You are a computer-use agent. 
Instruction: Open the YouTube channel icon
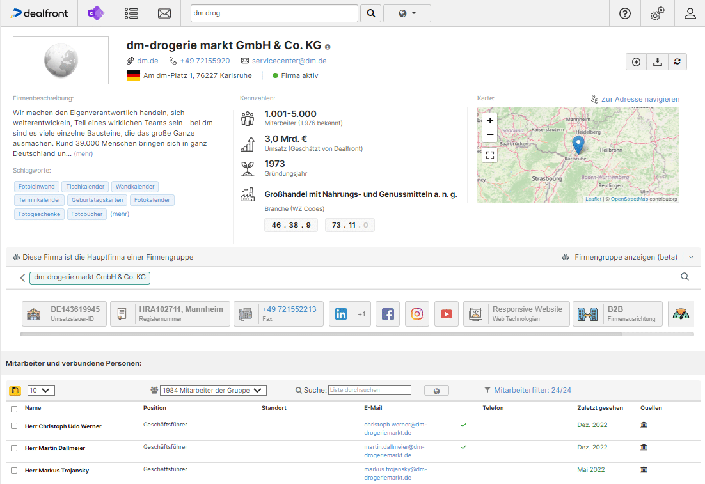[x=447, y=314]
